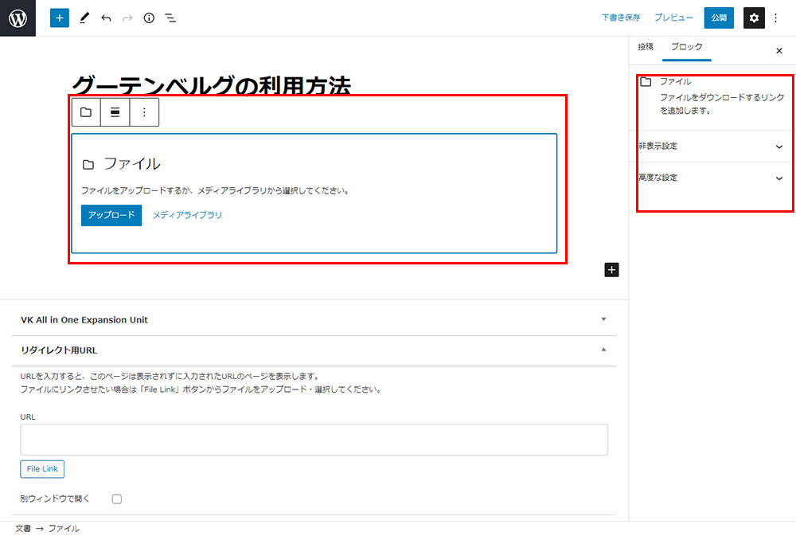Image resolution: width=796 pixels, height=536 pixels.
Task: Click into the URL input field
Action: pyautogui.click(x=314, y=439)
